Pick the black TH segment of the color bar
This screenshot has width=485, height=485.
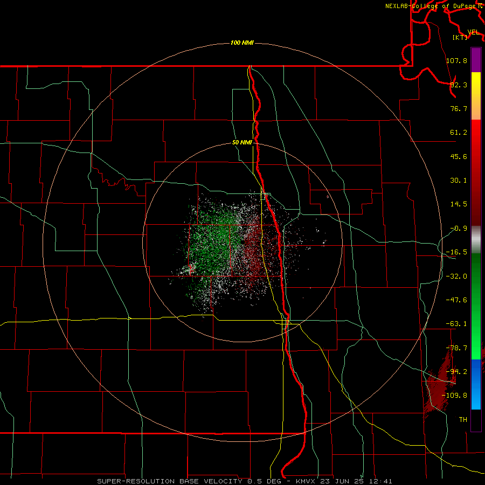[x=476, y=420]
